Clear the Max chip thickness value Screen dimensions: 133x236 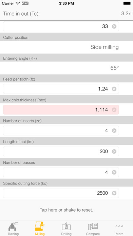114,110
